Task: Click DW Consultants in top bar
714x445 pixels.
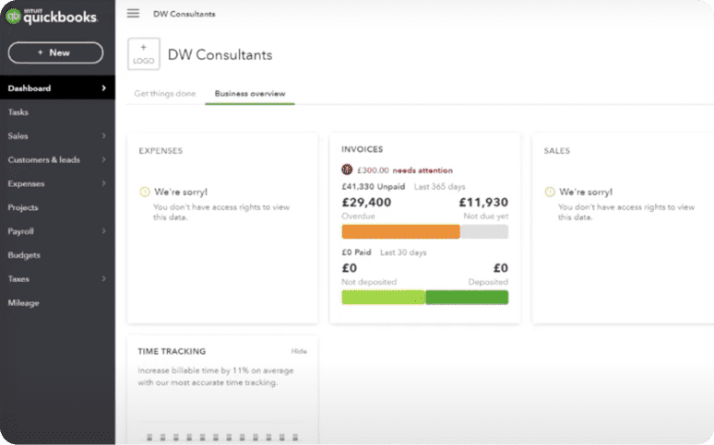Action: click(184, 14)
